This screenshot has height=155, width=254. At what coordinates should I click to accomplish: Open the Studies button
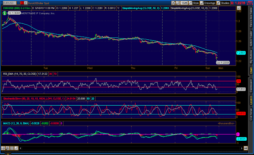(223, 3)
